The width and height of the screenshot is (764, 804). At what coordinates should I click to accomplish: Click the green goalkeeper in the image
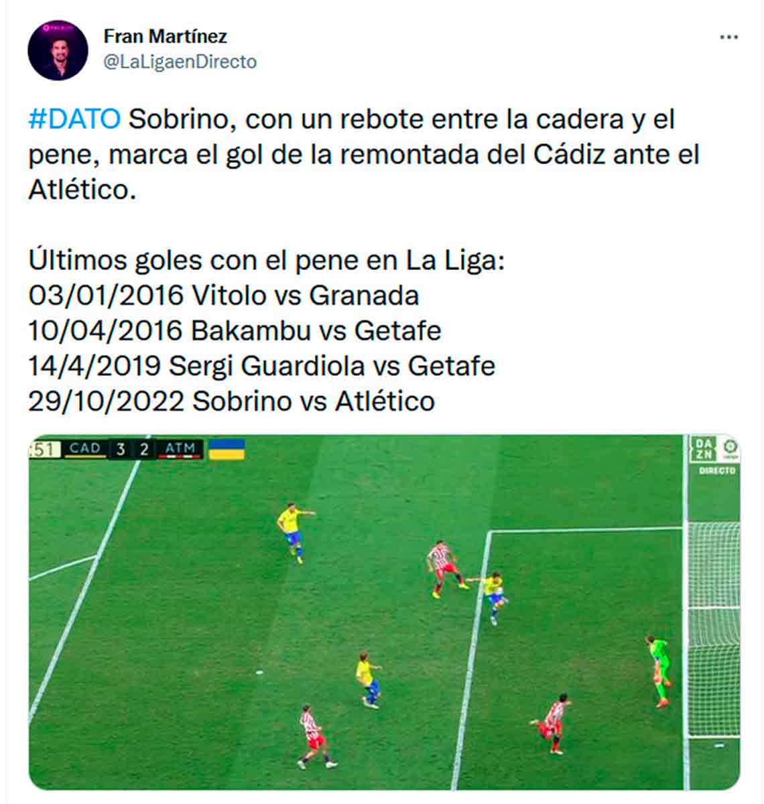659,671
